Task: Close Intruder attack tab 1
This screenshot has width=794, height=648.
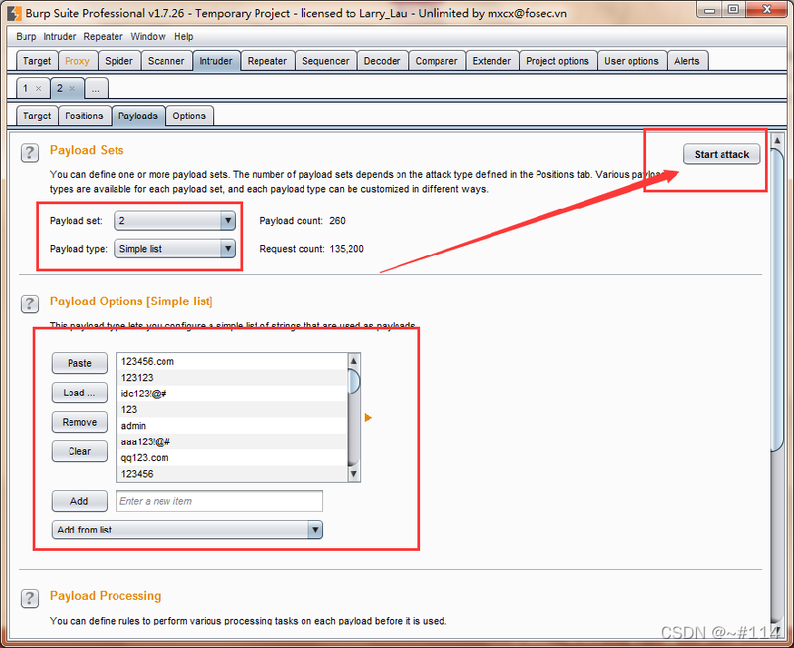Action: 38,89
